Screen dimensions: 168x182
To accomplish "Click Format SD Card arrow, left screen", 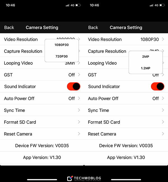I will coord(79,122).
